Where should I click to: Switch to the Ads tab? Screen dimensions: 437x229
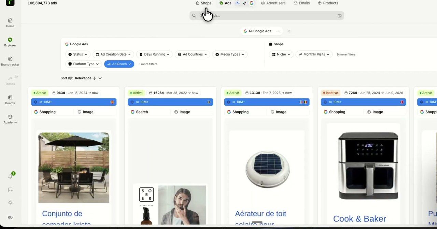(x=225, y=3)
